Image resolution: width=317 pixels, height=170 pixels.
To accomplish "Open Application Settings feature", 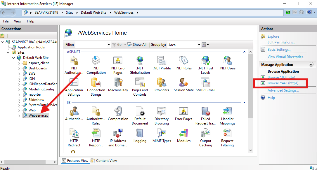I will click(x=74, y=87).
